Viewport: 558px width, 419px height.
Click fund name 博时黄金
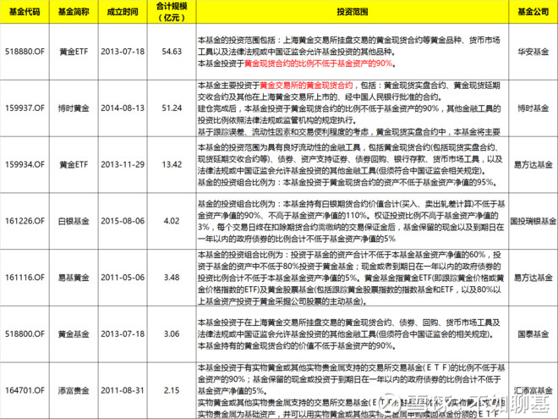coord(74,108)
